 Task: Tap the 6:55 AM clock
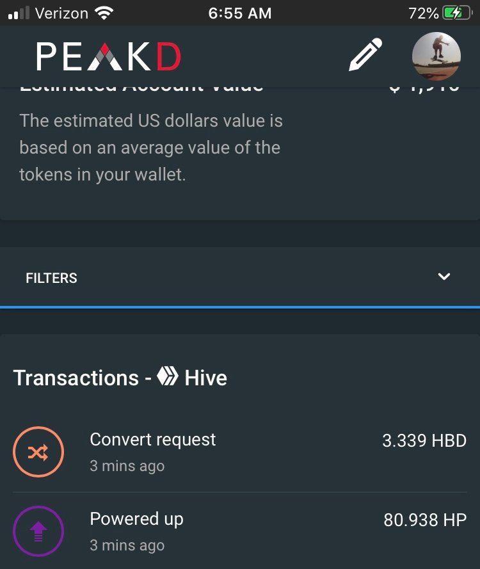click(x=240, y=13)
